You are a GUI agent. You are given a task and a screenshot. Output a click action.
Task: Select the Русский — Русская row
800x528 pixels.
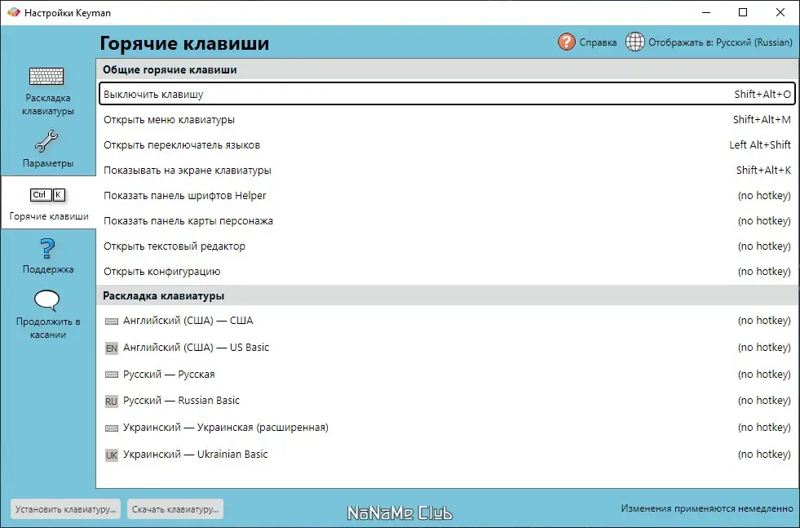[447, 375]
